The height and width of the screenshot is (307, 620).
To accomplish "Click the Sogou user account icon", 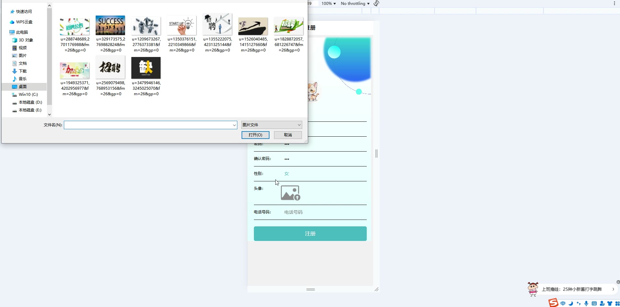I will click(x=602, y=303).
